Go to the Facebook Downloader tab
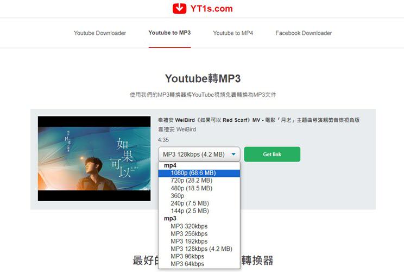The height and width of the screenshot is (272, 404). [304, 33]
